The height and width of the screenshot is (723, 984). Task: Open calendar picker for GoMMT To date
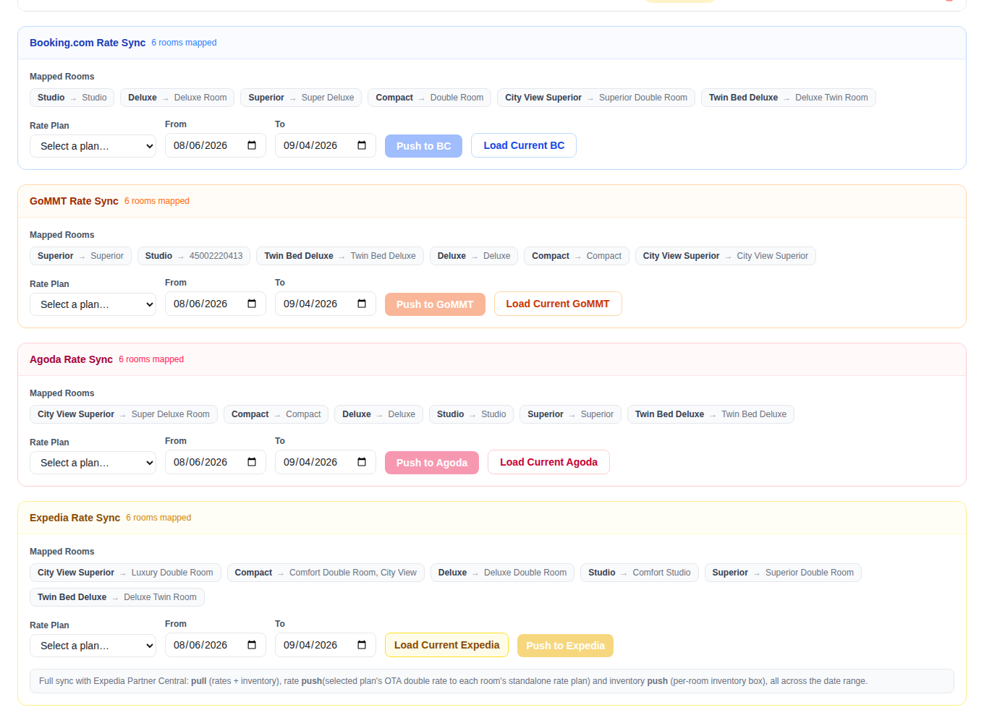click(362, 304)
